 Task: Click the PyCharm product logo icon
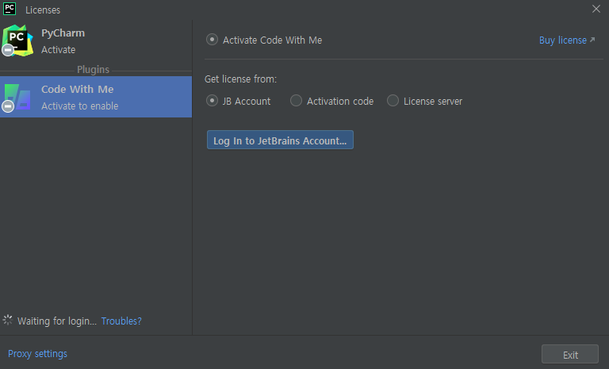coord(18,40)
